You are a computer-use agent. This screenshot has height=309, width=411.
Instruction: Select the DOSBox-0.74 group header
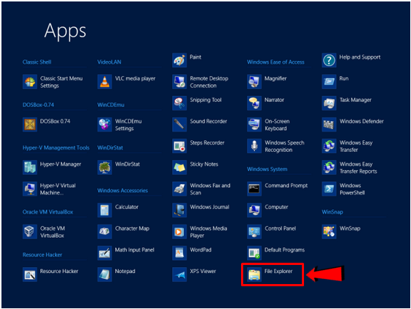tap(38, 105)
